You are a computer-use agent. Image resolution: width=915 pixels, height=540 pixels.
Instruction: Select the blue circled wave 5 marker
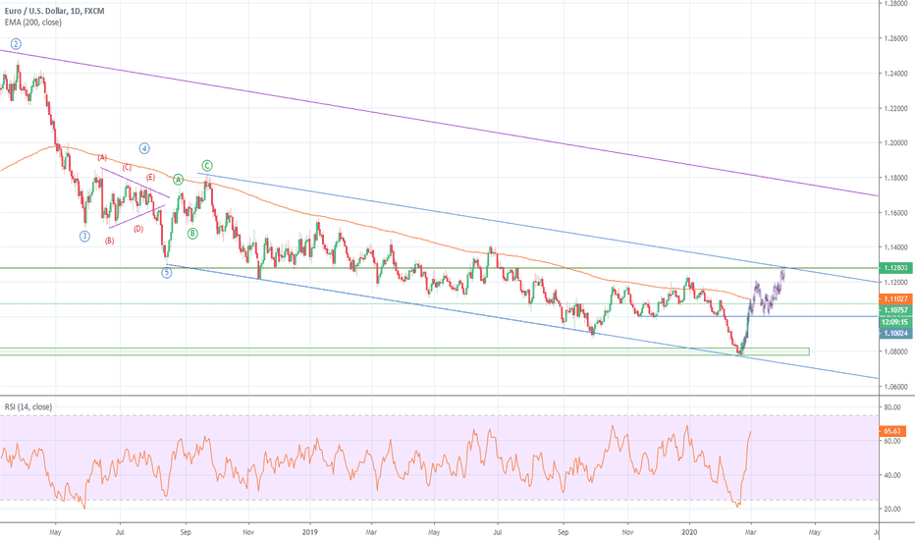[167, 272]
